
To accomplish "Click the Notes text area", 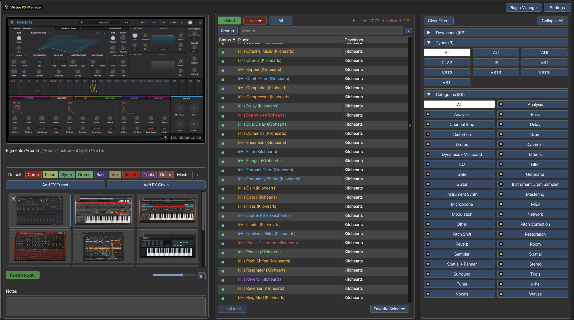I will (106, 306).
